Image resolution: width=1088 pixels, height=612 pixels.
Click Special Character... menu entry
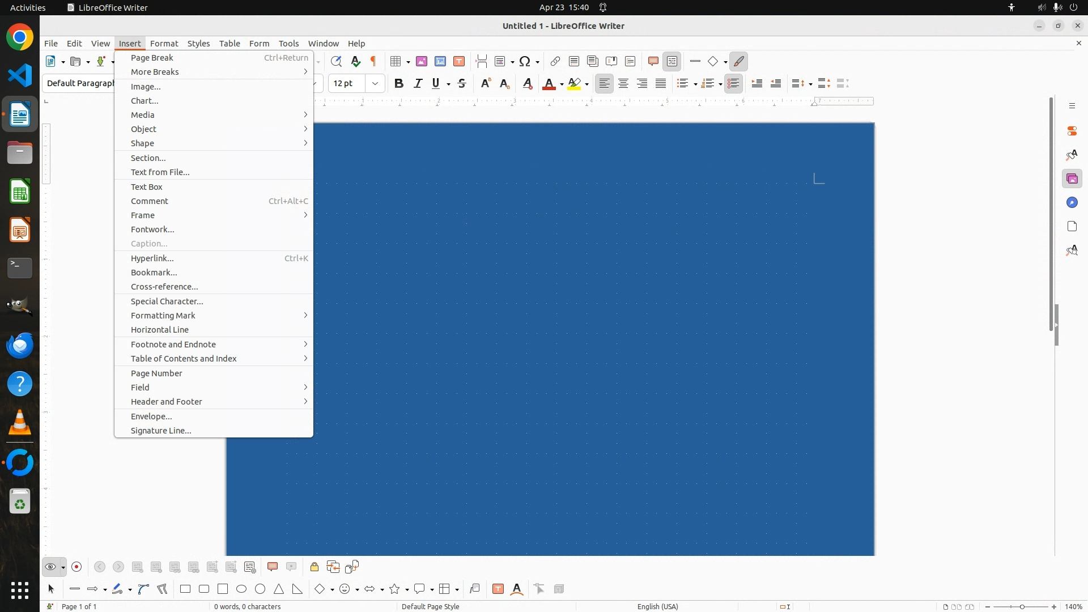coord(167,301)
